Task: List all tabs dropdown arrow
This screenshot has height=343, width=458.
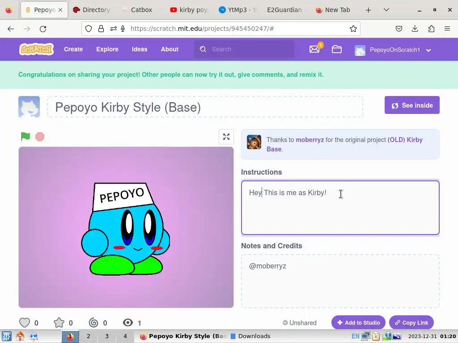Action: click(x=386, y=10)
